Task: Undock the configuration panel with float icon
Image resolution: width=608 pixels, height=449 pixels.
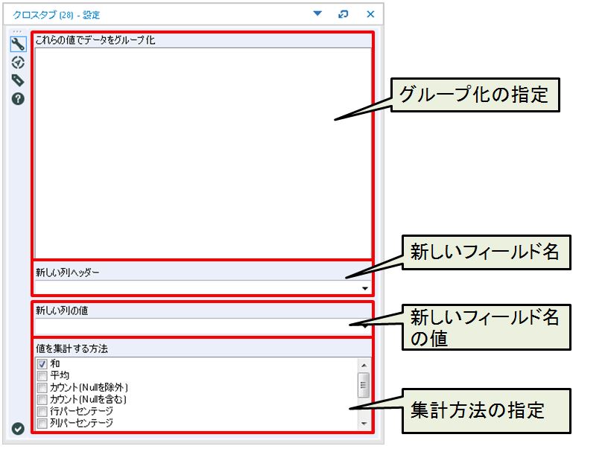Action: pyautogui.click(x=343, y=14)
